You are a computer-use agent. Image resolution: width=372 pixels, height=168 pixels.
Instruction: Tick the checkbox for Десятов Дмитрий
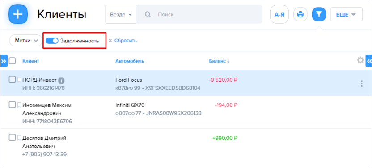point(12,138)
